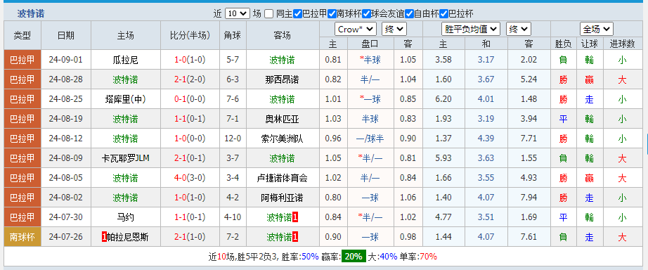Viewport: 648px width, 270px height.
Task: Open the recent matches count dropdown
Action: [x=238, y=13]
